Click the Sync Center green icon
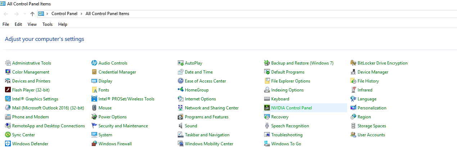Screen dimensions: 457x165 point(8,135)
